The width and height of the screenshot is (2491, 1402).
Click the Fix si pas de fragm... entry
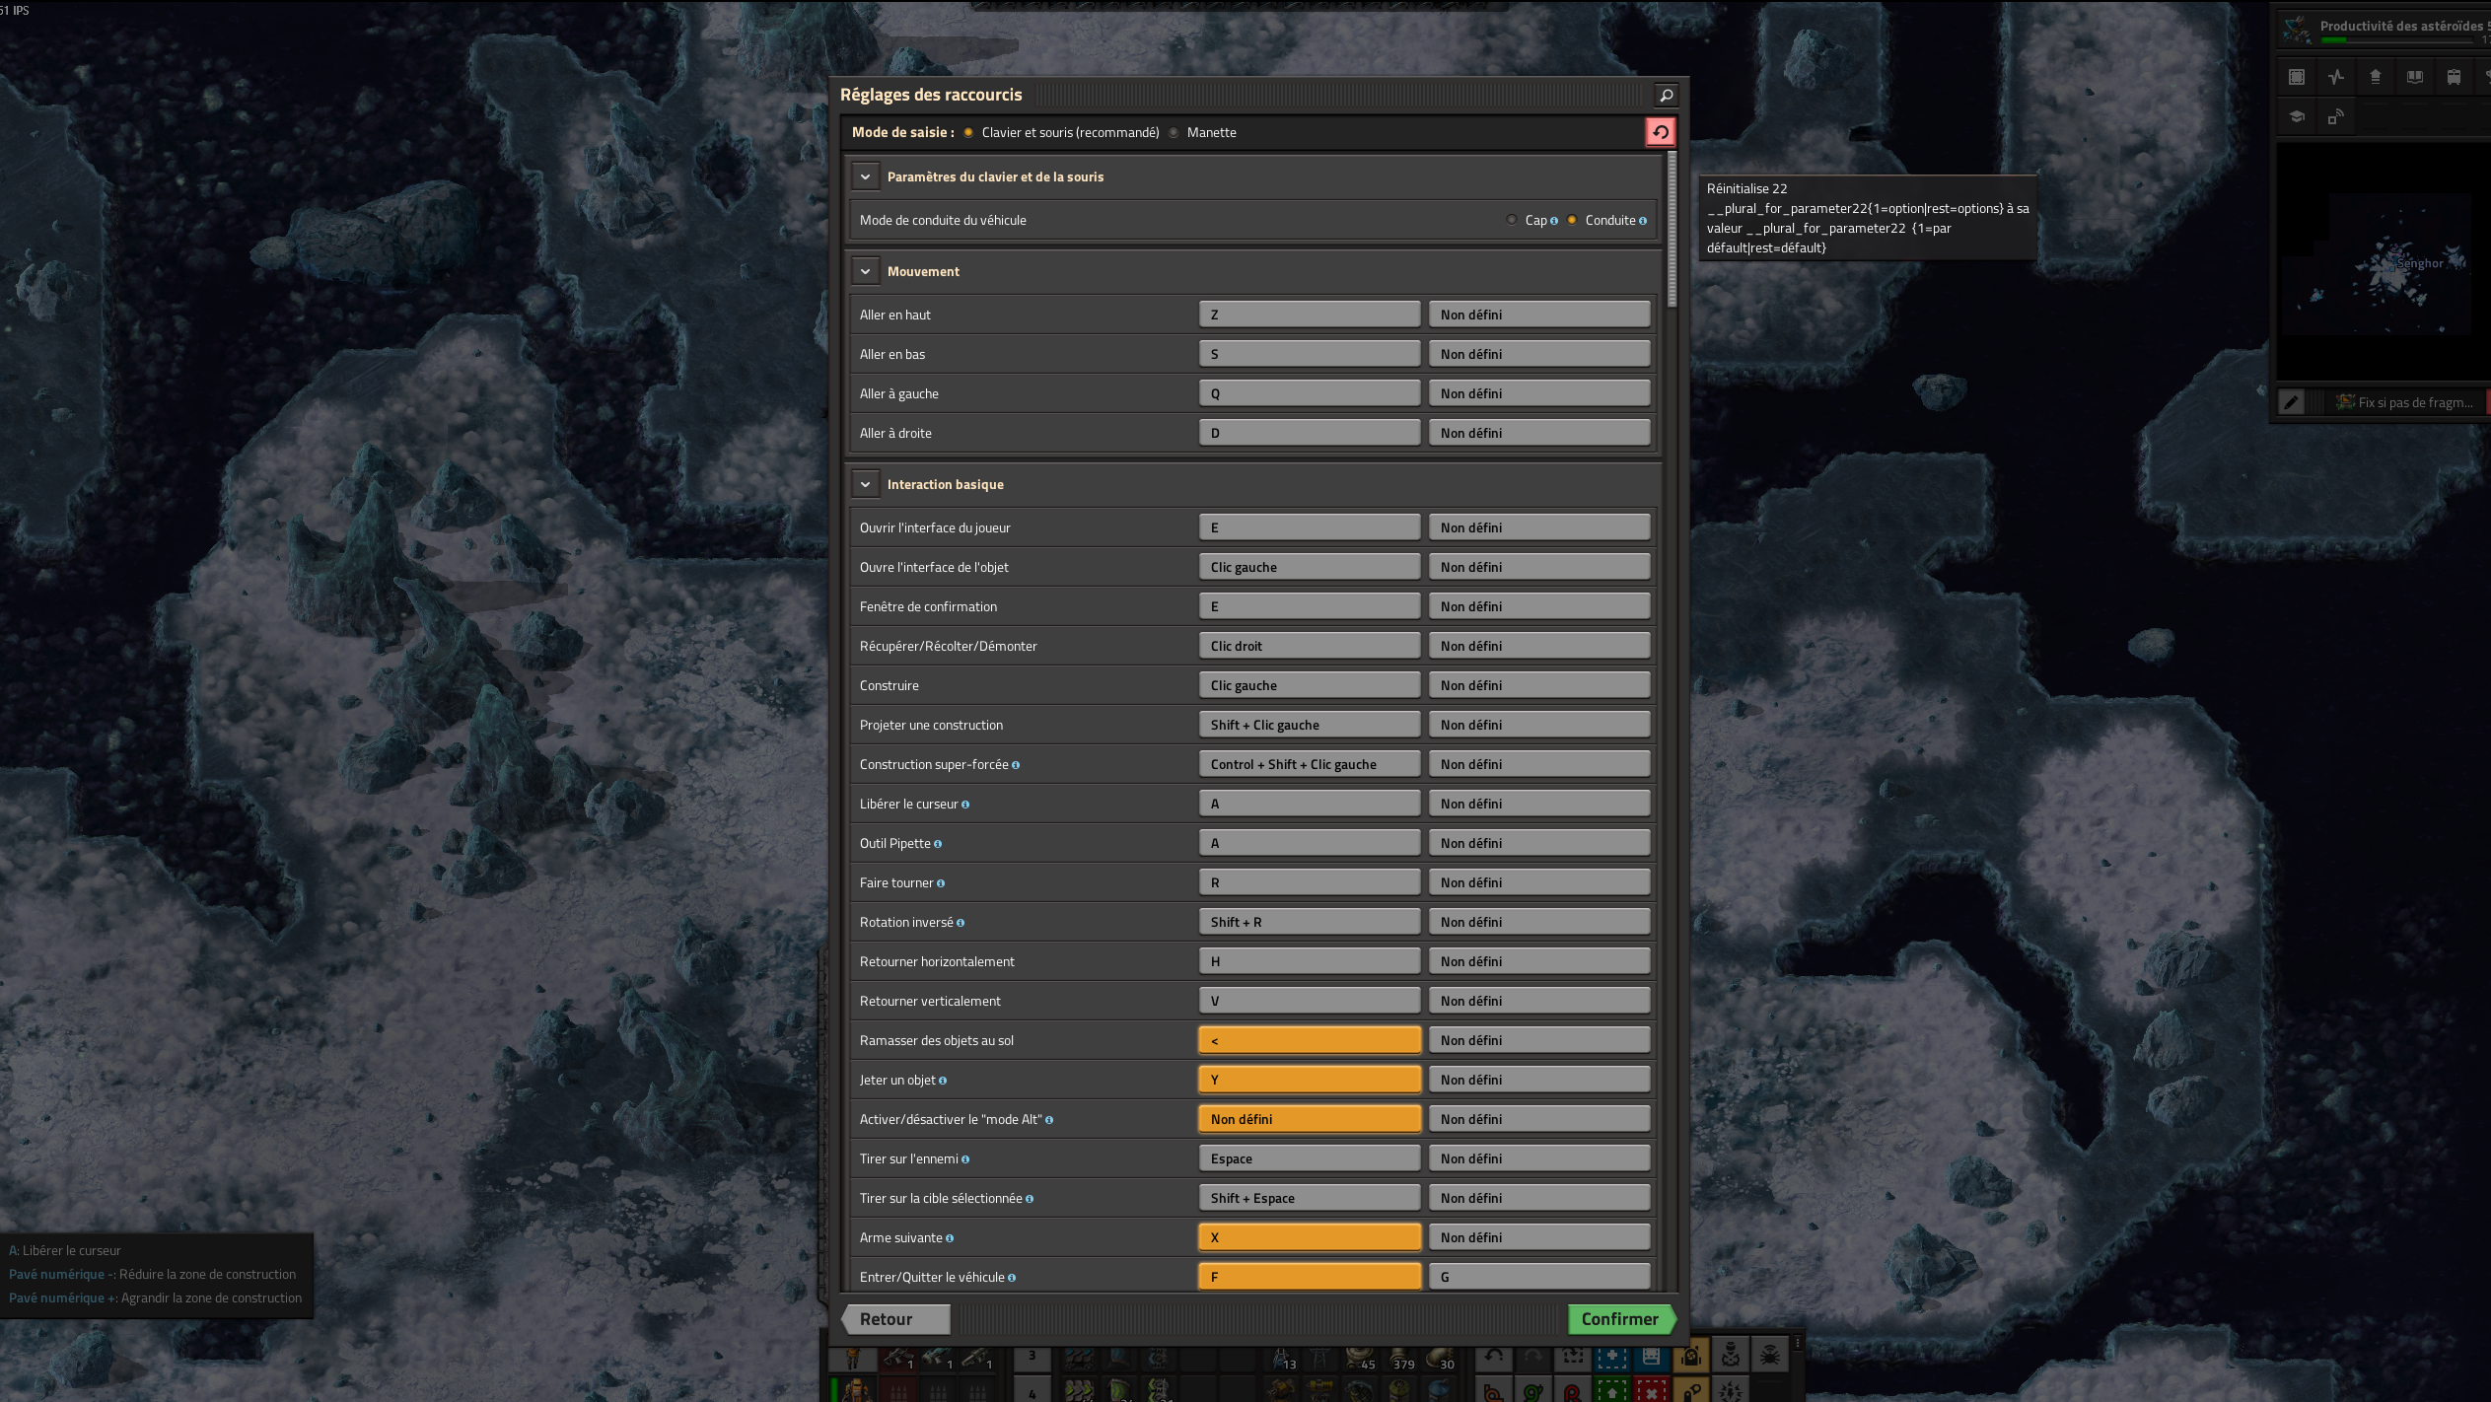2405,402
